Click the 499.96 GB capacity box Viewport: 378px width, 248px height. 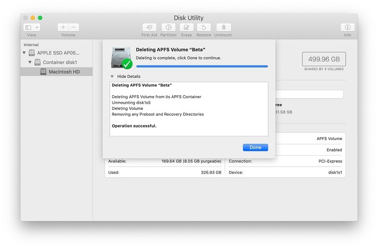[324, 59]
